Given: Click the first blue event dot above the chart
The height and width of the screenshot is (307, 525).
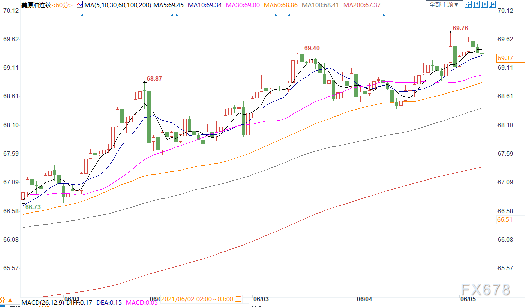Looking at the screenshot, I should click(x=82, y=15).
